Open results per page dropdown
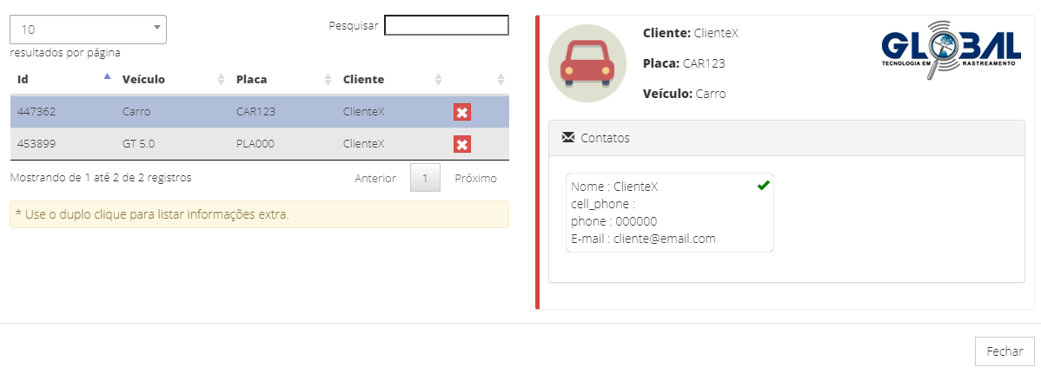This screenshot has height=374, width=1041. (88, 29)
